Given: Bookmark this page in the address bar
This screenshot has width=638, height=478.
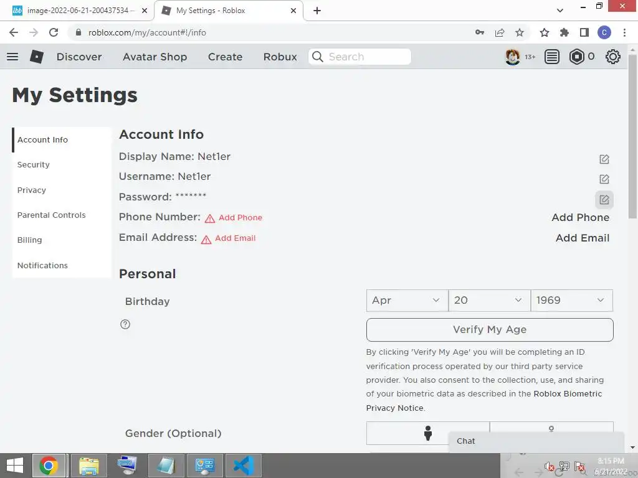Looking at the screenshot, I should point(520,32).
